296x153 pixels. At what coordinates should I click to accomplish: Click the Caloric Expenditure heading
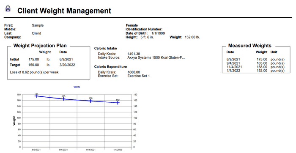pos(110,67)
